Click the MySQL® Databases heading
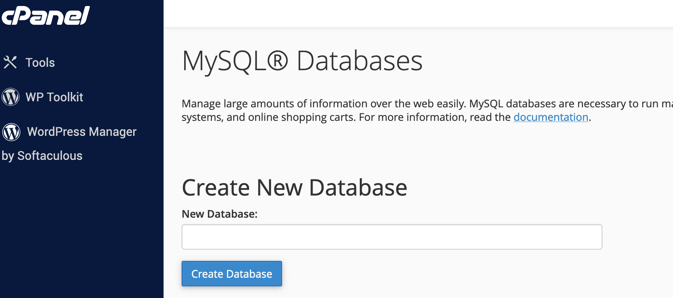This screenshot has width=673, height=298. point(302,60)
